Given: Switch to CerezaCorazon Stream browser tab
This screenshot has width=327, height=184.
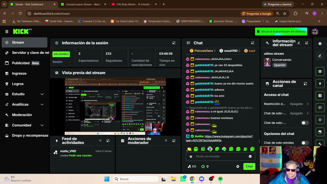Looking at the screenshot, I should pos(83,4).
